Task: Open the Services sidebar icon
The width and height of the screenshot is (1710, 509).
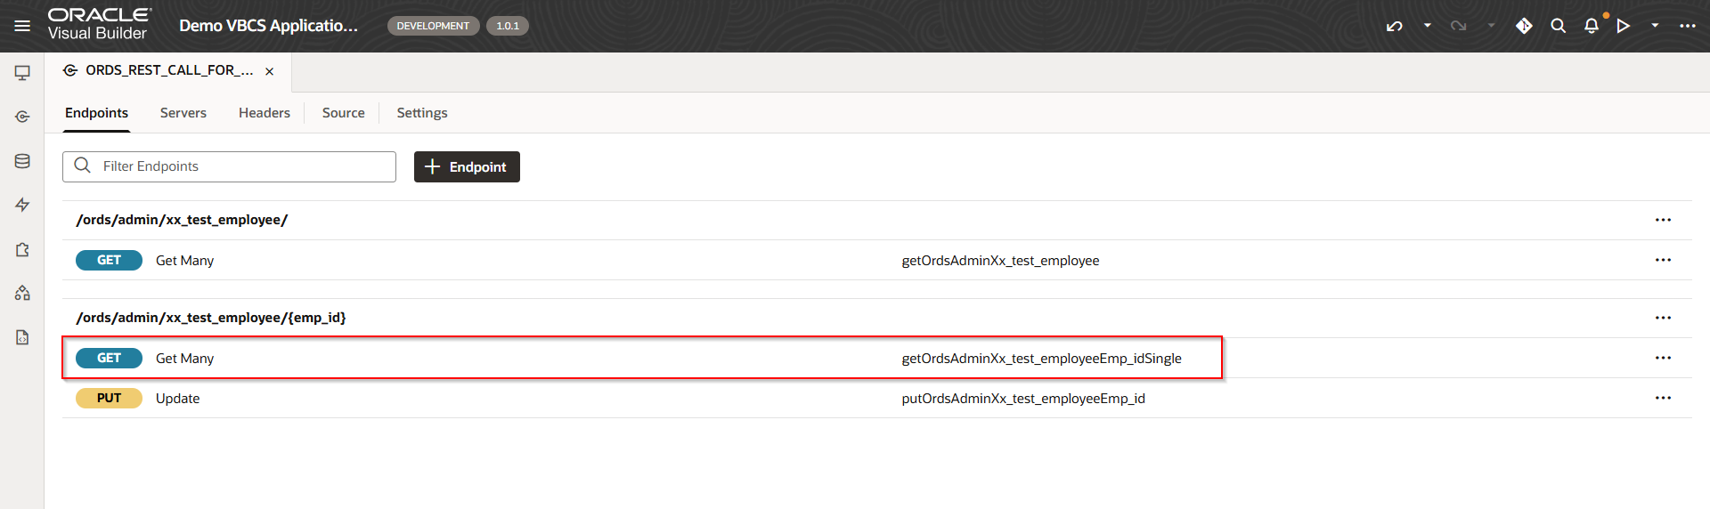Action: click(x=22, y=117)
